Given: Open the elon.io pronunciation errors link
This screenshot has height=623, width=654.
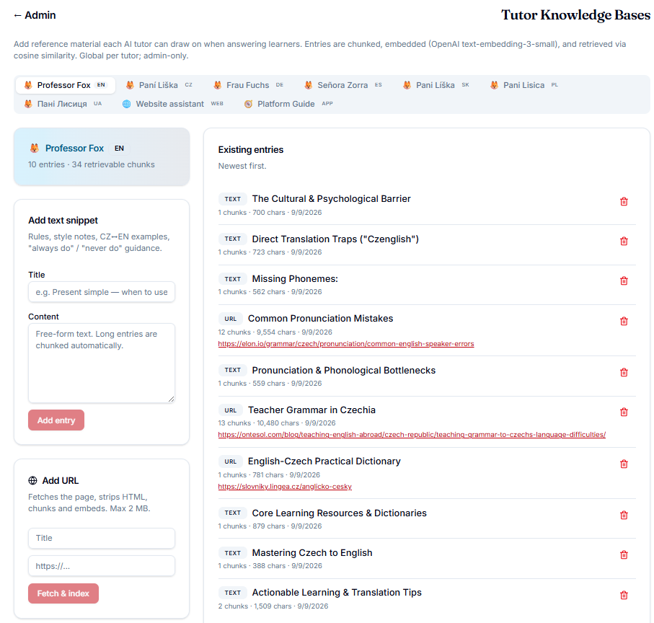Looking at the screenshot, I should 346,344.
